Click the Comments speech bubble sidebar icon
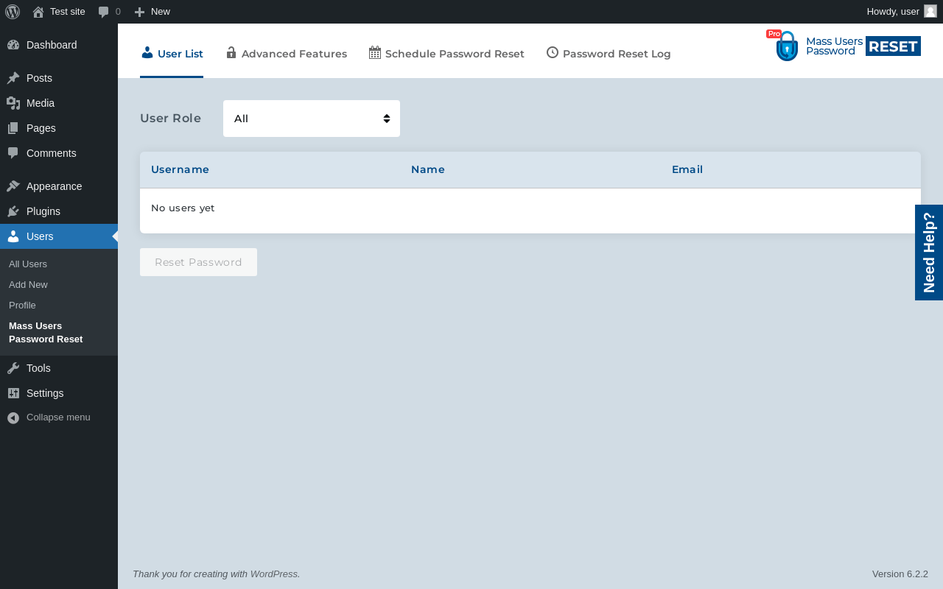Viewport: 943px width, 589px height. [x=13, y=153]
